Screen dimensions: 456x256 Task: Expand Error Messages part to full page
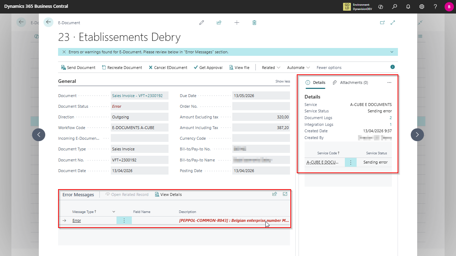[x=285, y=194]
